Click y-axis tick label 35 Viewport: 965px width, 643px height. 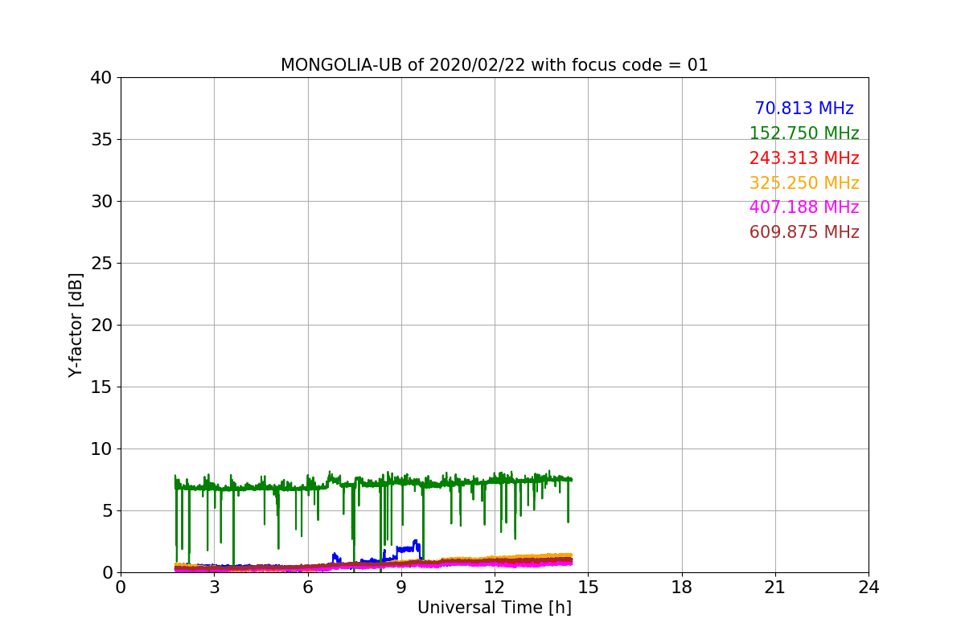pos(101,140)
